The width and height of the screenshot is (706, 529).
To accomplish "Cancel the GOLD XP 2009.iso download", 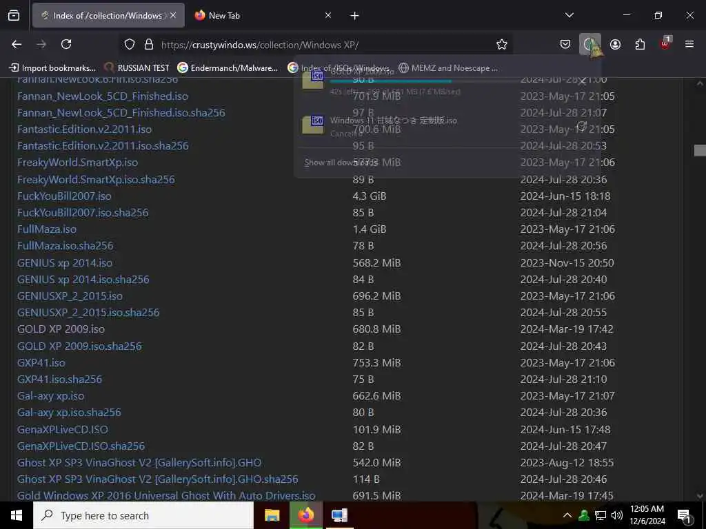I will point(582,81).
